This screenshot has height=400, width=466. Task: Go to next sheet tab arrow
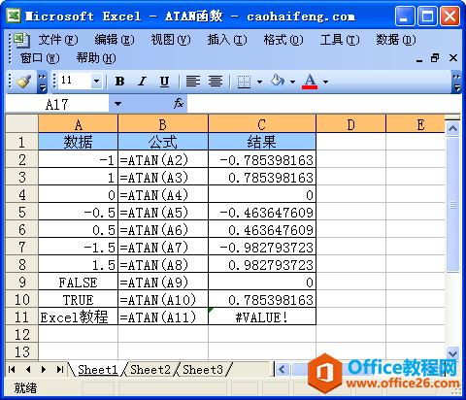(44, 369)
